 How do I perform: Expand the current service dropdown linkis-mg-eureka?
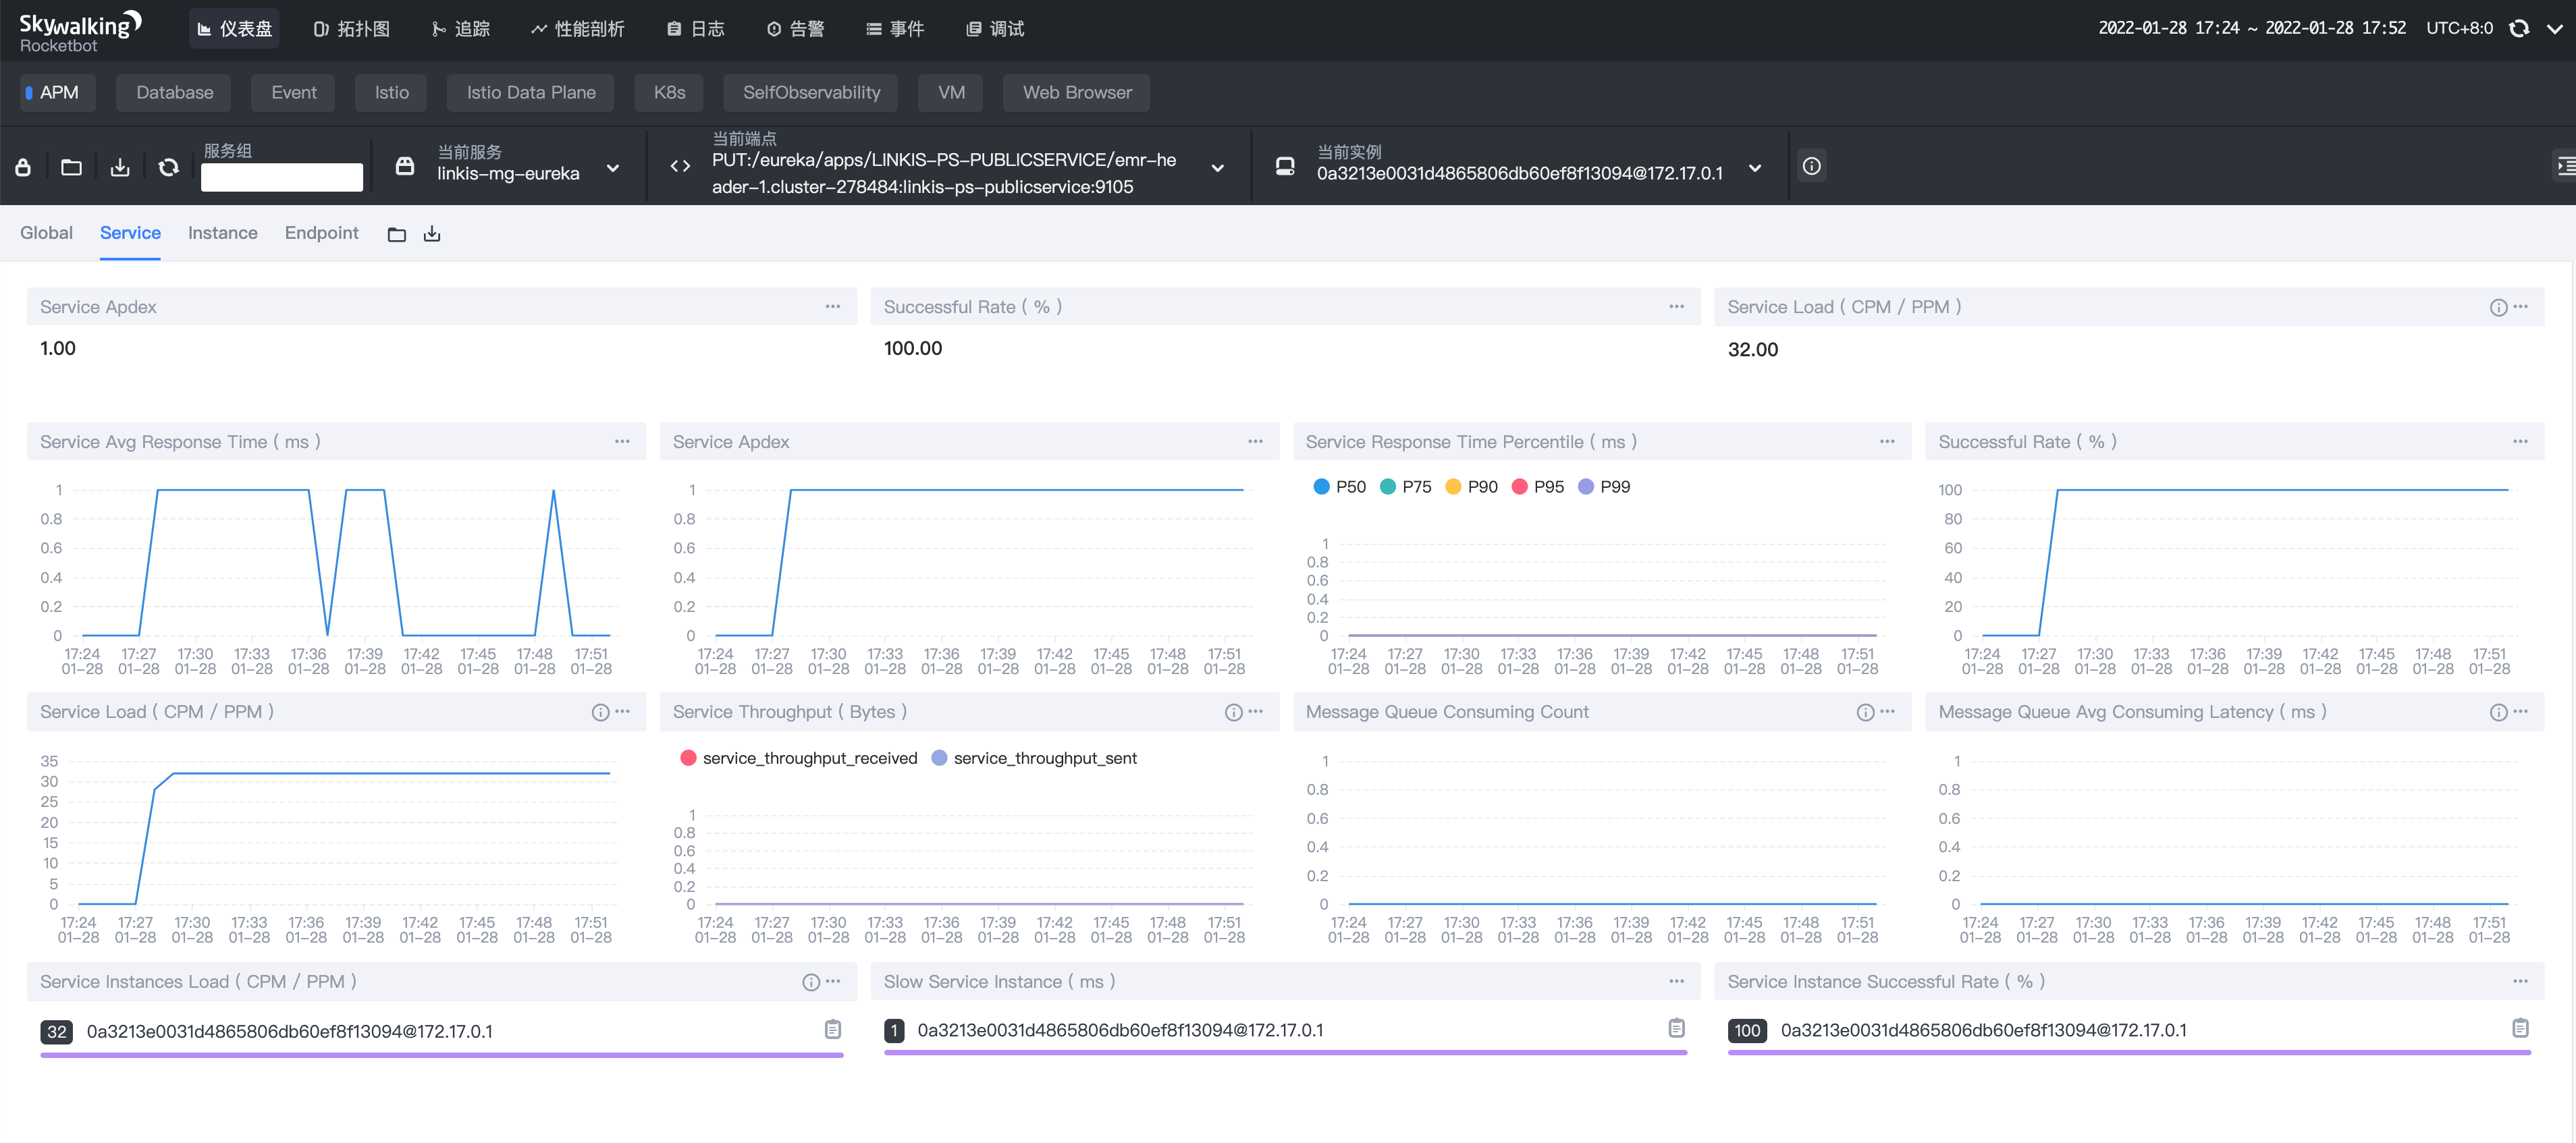(613, 168)
